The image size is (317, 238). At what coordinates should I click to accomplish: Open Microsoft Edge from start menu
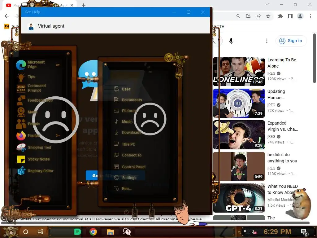(31, 64)
